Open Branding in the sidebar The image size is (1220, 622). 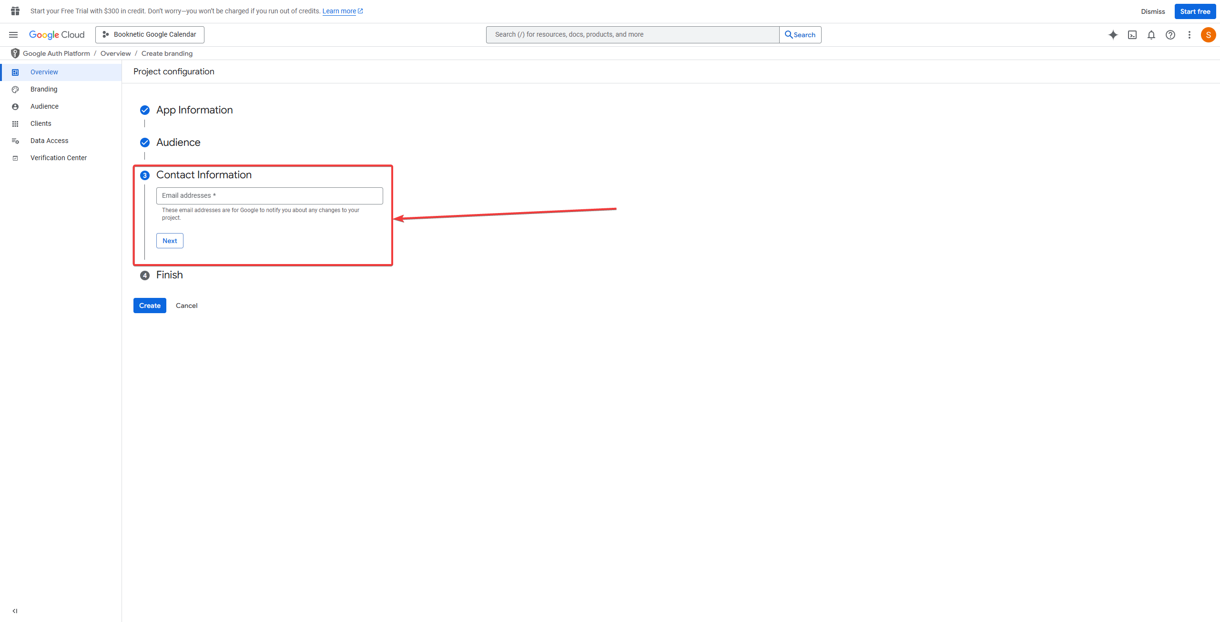coord(61,89)
